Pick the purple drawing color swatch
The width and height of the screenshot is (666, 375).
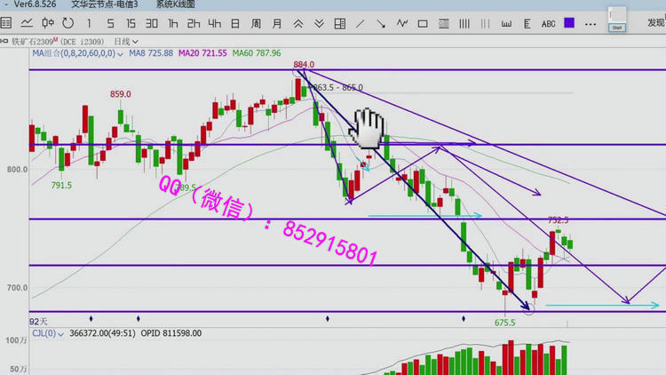[x=569, y=23]
